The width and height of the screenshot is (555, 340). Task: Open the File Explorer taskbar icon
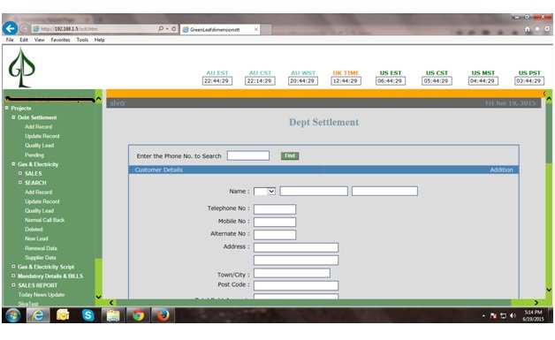(x=113, y=315)
